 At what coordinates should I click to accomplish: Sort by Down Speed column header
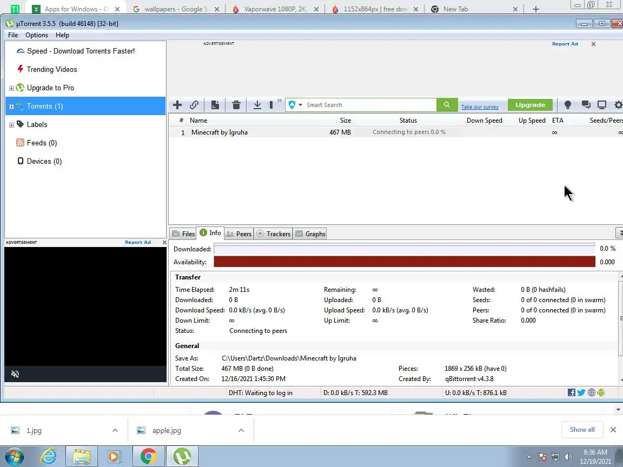[485, 121]
